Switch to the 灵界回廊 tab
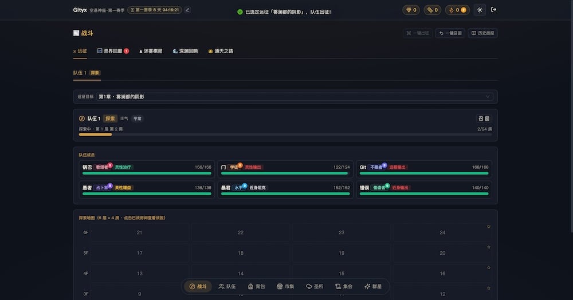The width and height of the screenshot is (573, 300). click(113, 51)
